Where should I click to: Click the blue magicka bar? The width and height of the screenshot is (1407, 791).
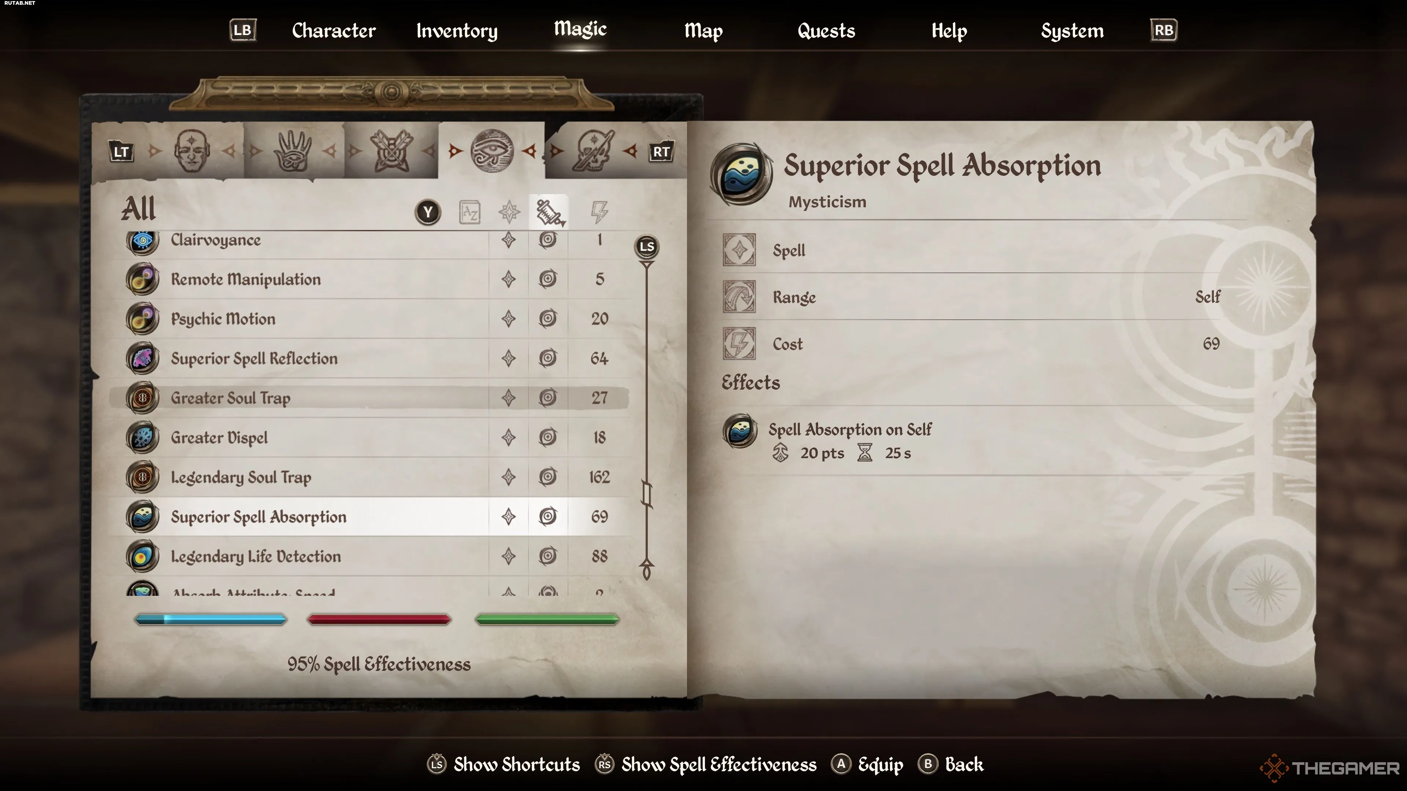click(210, 619)
